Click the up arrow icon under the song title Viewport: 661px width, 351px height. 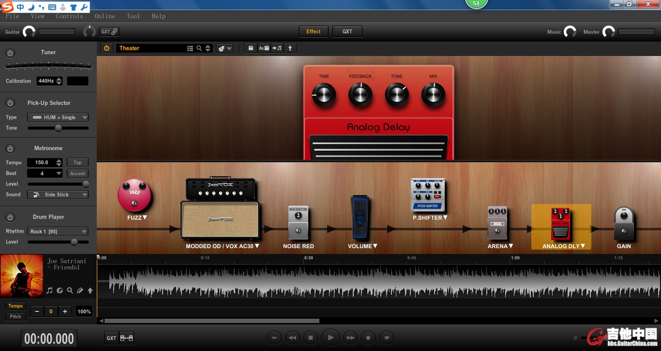click(x=90, y=291)
